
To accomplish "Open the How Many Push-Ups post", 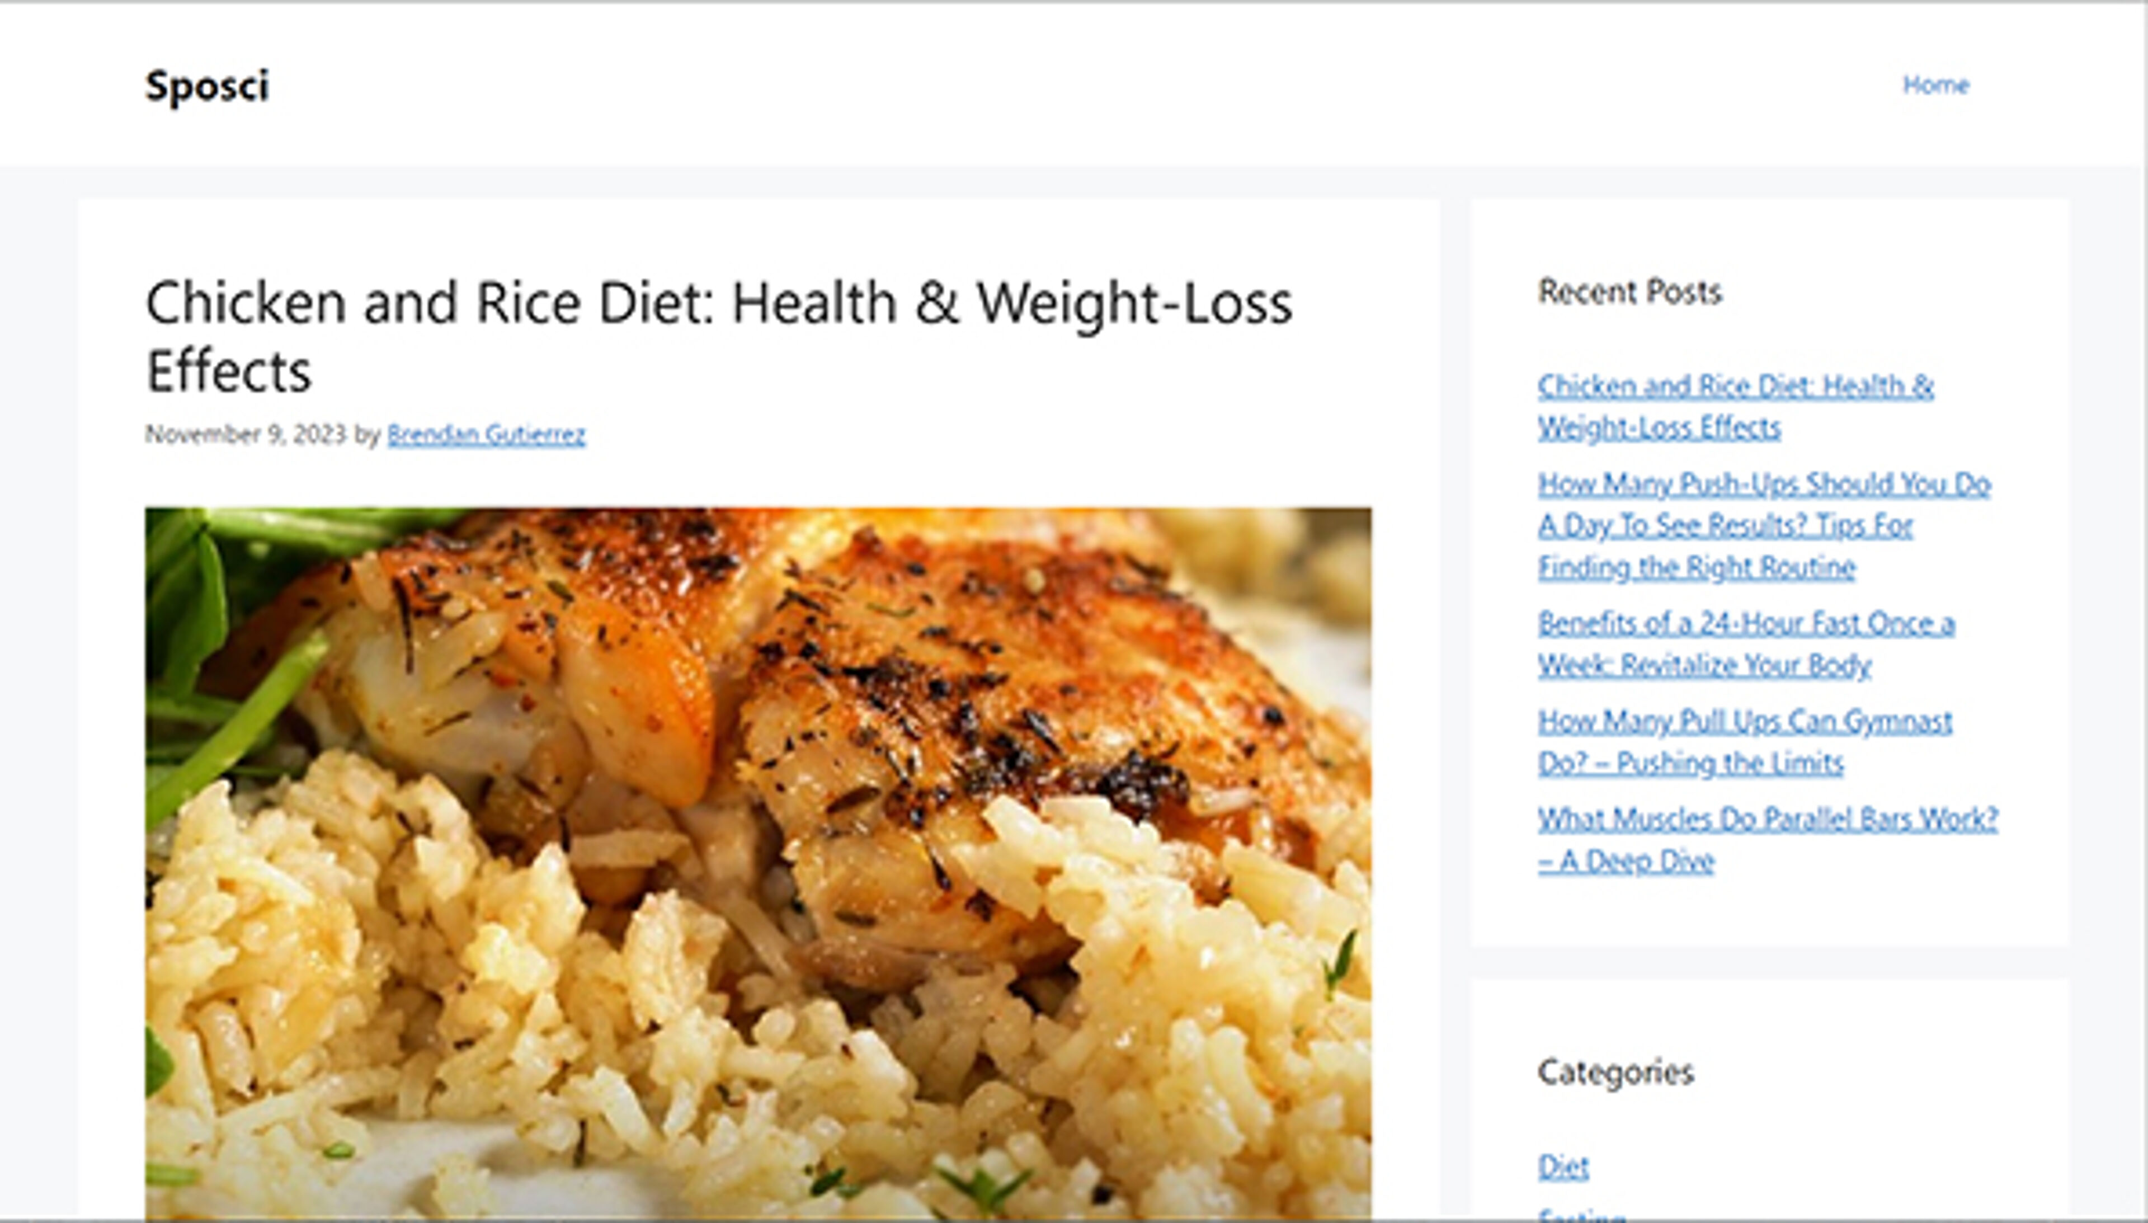I will [1764, 525].
